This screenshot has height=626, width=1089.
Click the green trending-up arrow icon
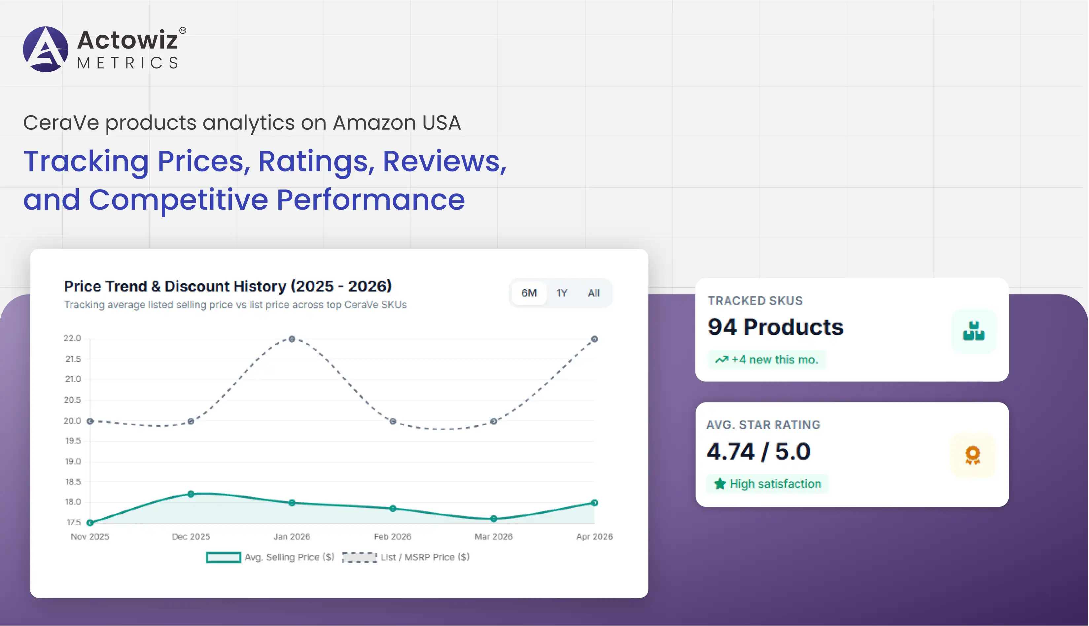tap(721, 360)
